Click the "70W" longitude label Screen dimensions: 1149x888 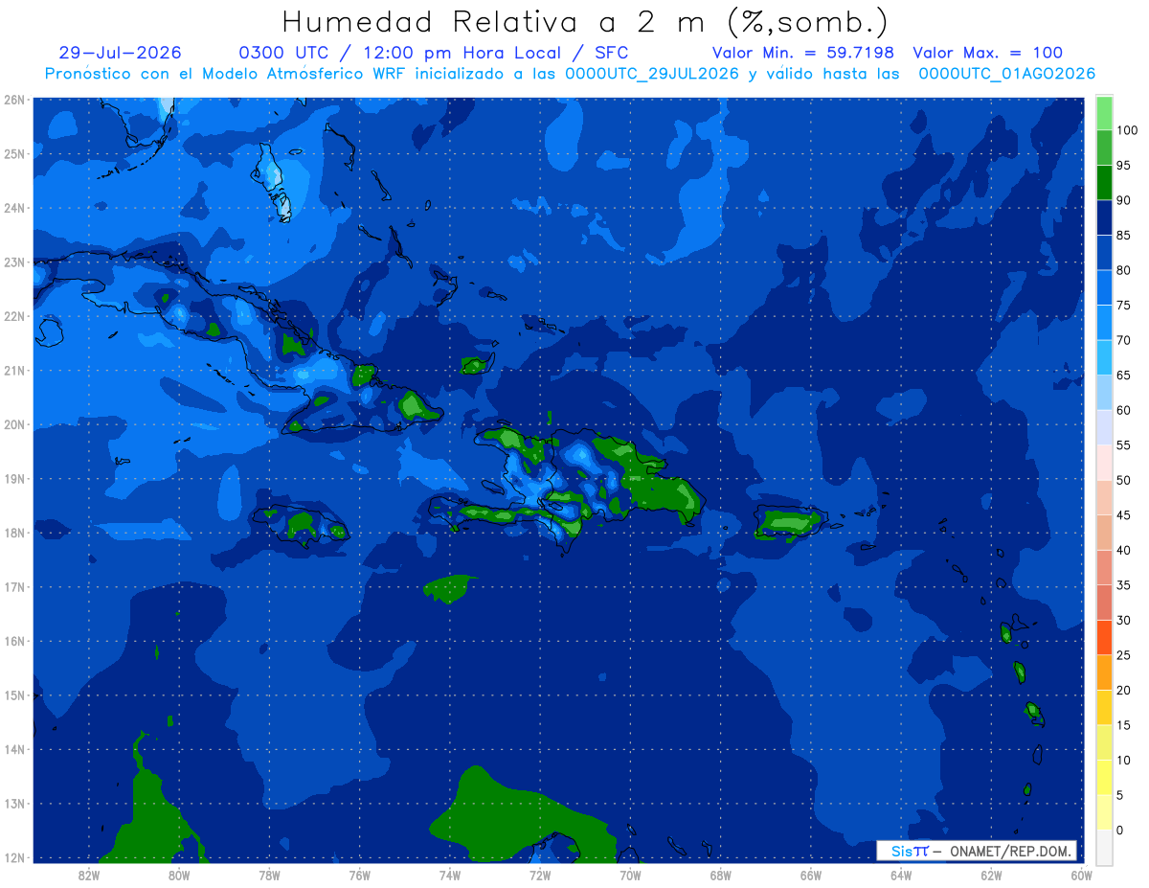point(630,875)
